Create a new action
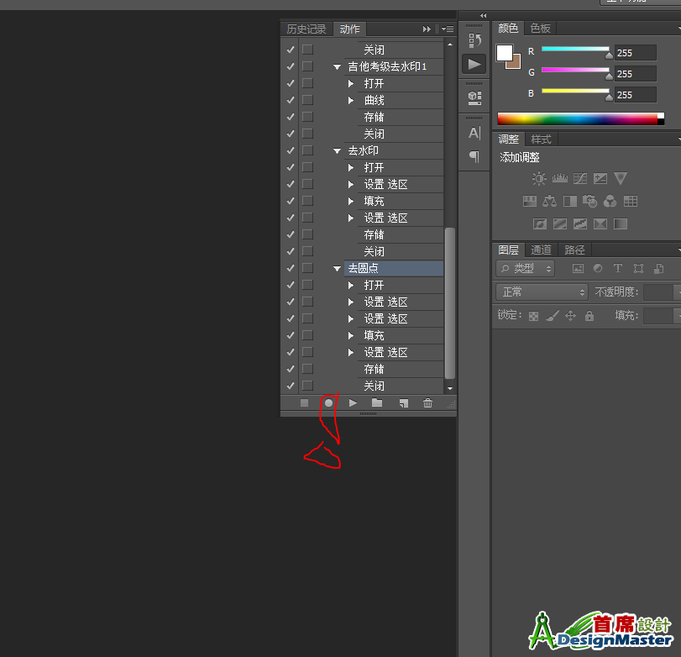Viewport: 681px width, 657px height. point(403,403)
